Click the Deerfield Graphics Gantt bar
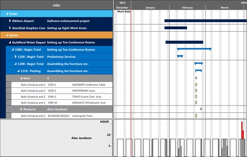Image resolution: width=247 pixels, height=157 pixels. coord(176,28)
